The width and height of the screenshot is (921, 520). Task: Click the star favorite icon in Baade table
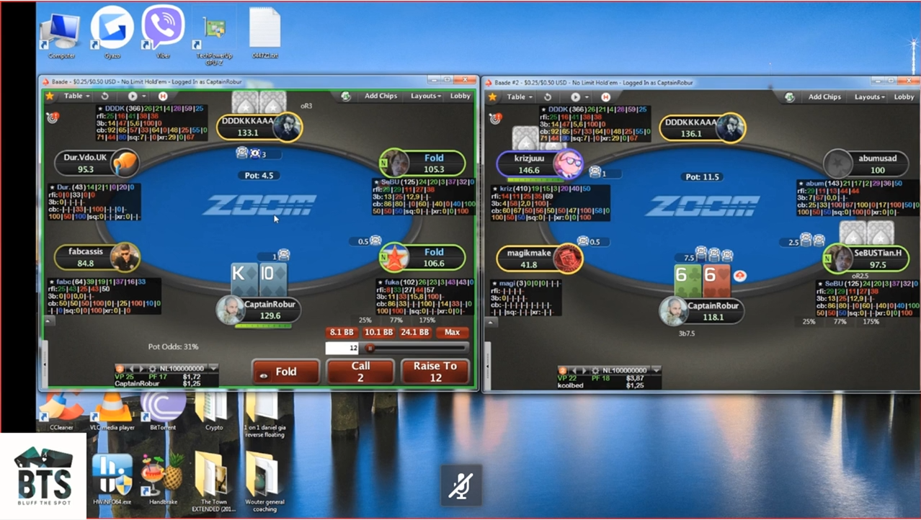pos(50,96)
